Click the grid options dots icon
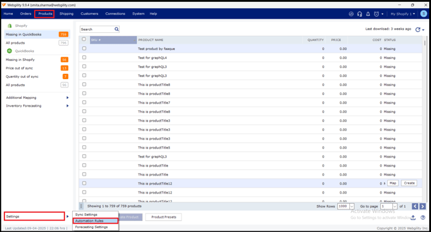Image resolution: width=431 pixels, height=232 pixels. click(81, 206)
